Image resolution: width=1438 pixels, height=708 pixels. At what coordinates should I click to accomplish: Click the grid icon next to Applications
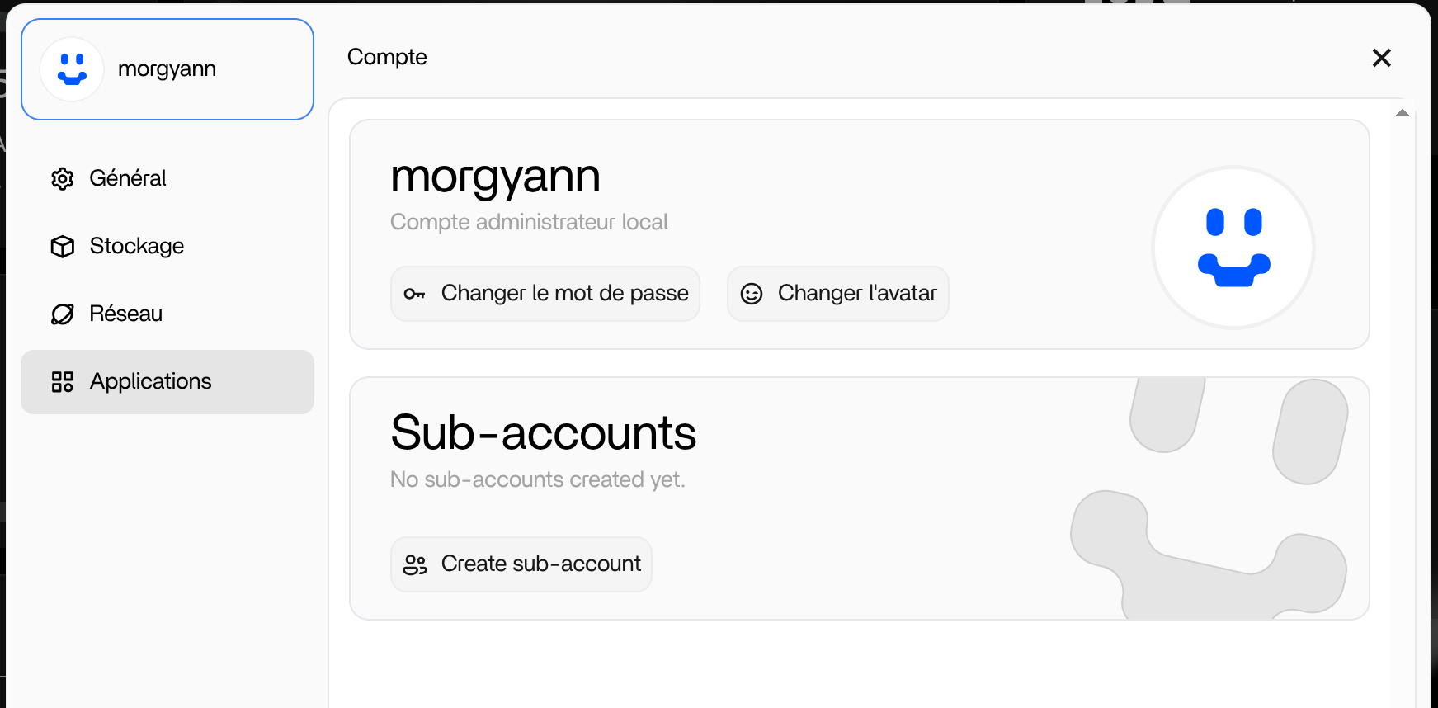pyautogui.click(x=63, y=382)
